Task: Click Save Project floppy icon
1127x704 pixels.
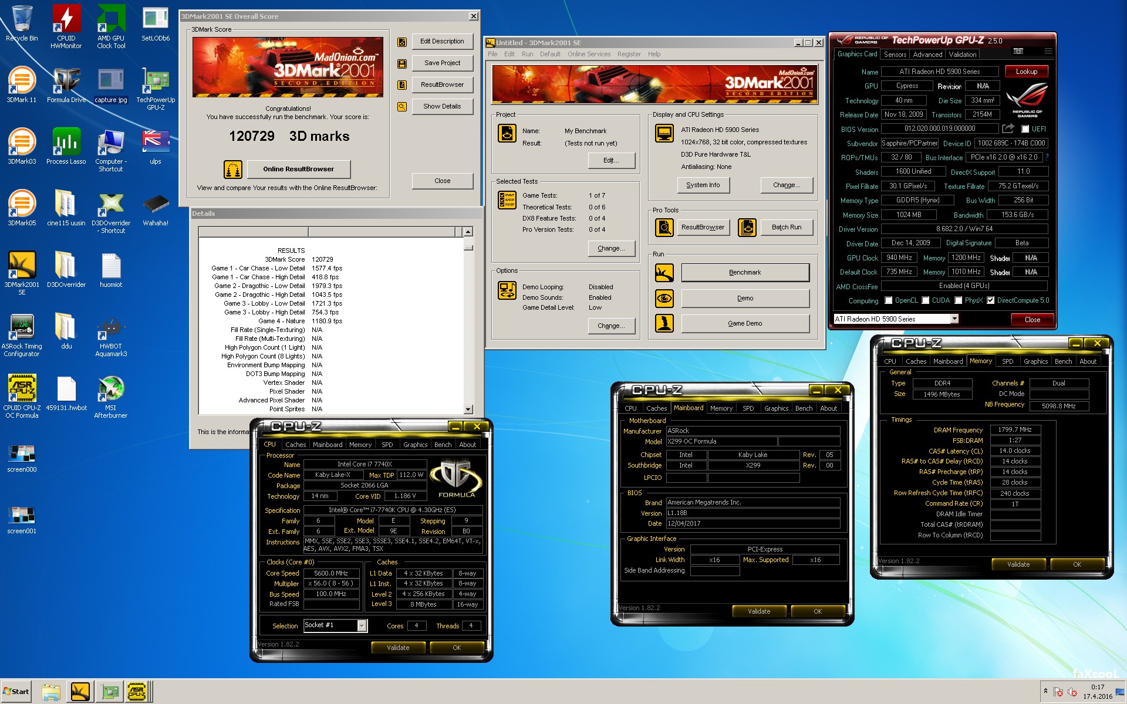Action: coord(402,63)
